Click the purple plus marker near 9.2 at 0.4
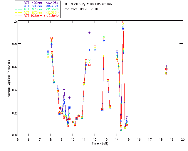Screen dimensions: 188x151 click(64, 89)
